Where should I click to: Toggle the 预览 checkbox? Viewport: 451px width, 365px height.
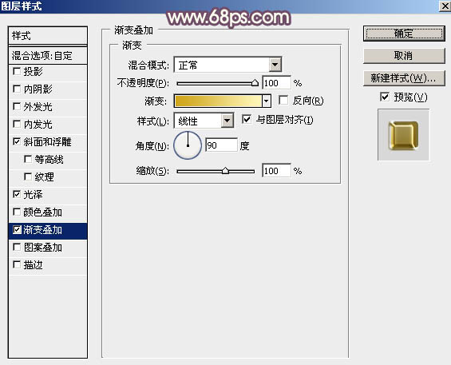[x=385, y=97]
